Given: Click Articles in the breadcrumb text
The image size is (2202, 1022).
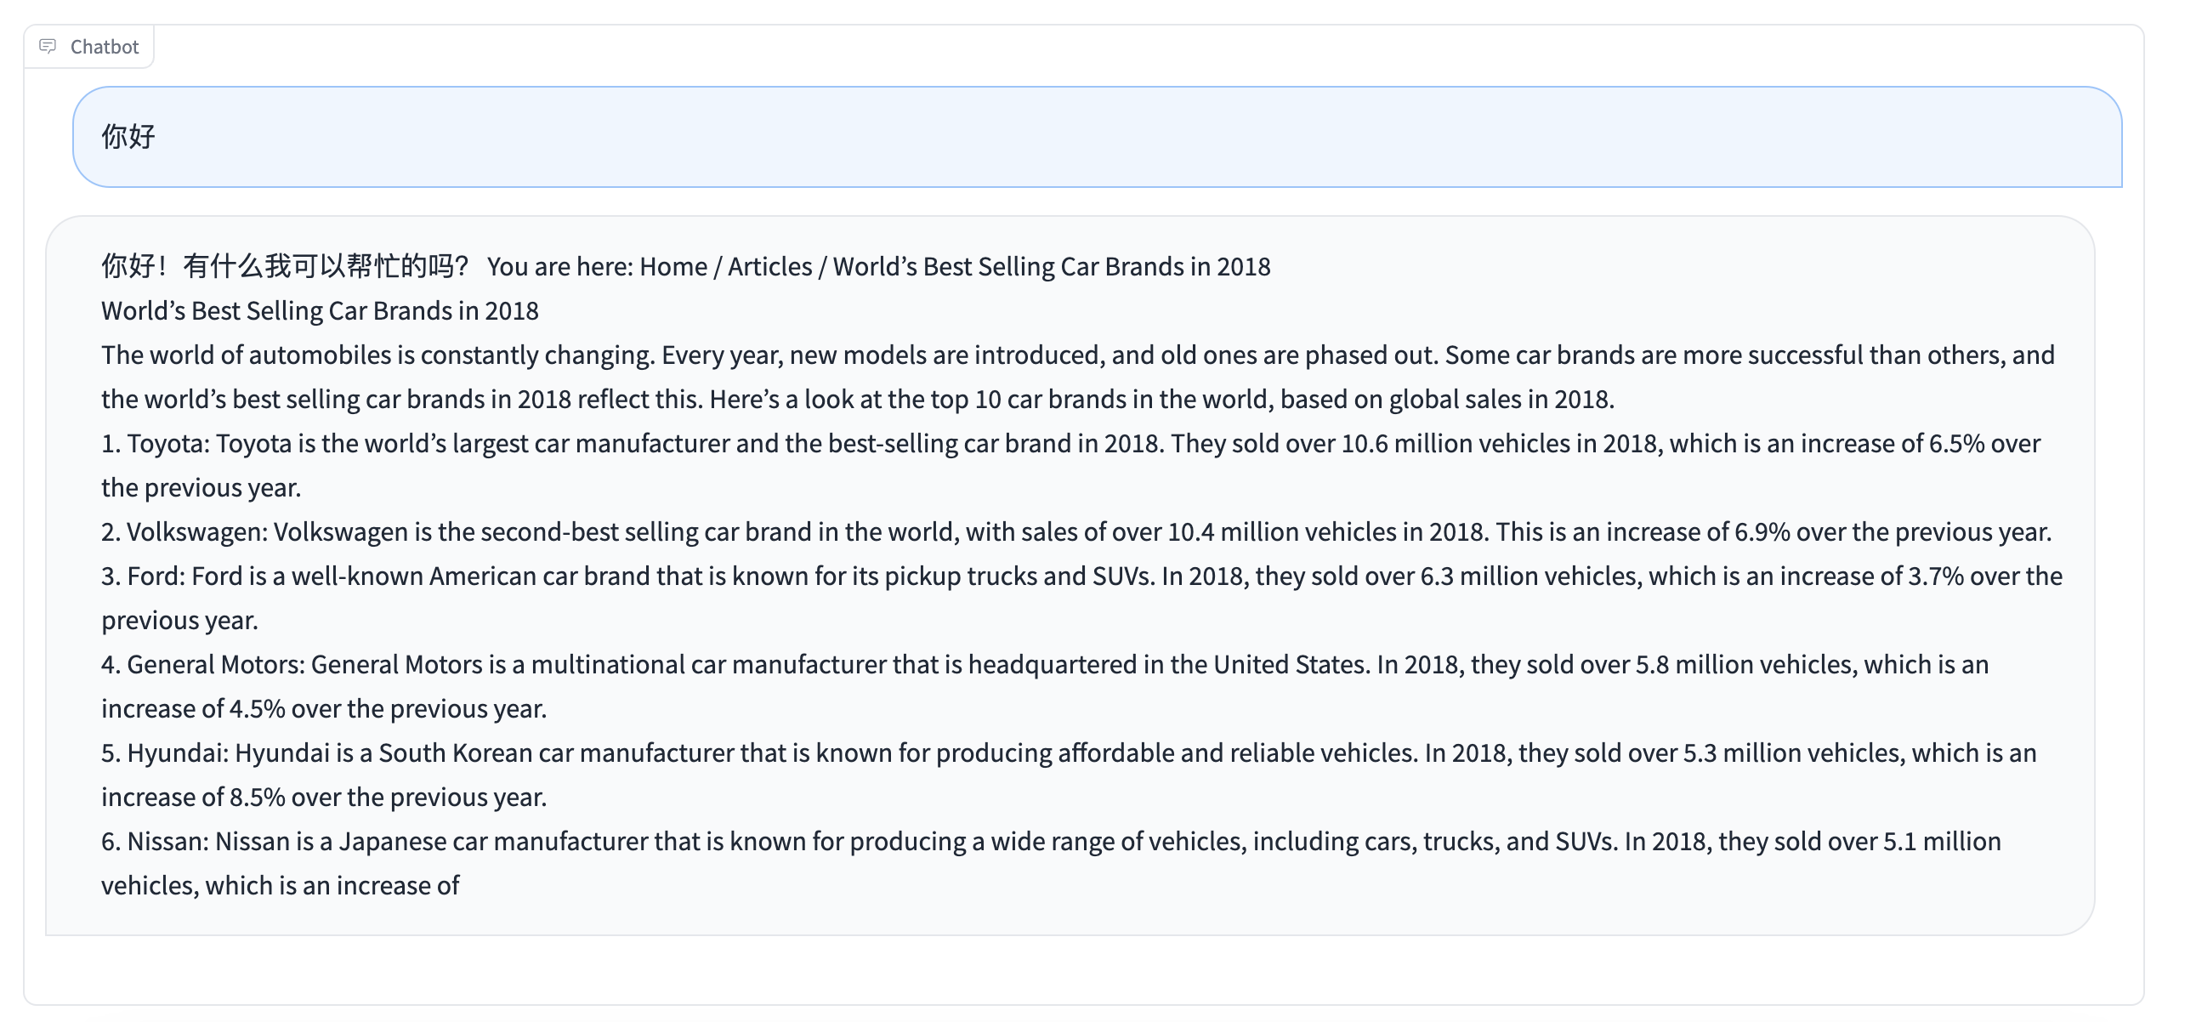Looking at the screenshot, I should tap(769, 267).
